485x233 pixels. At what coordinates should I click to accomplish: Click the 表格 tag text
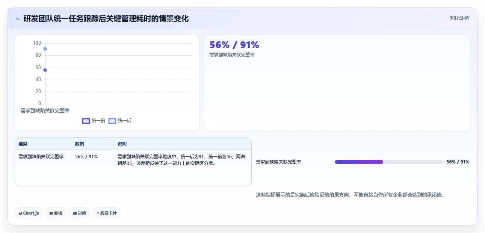(58, 213)
